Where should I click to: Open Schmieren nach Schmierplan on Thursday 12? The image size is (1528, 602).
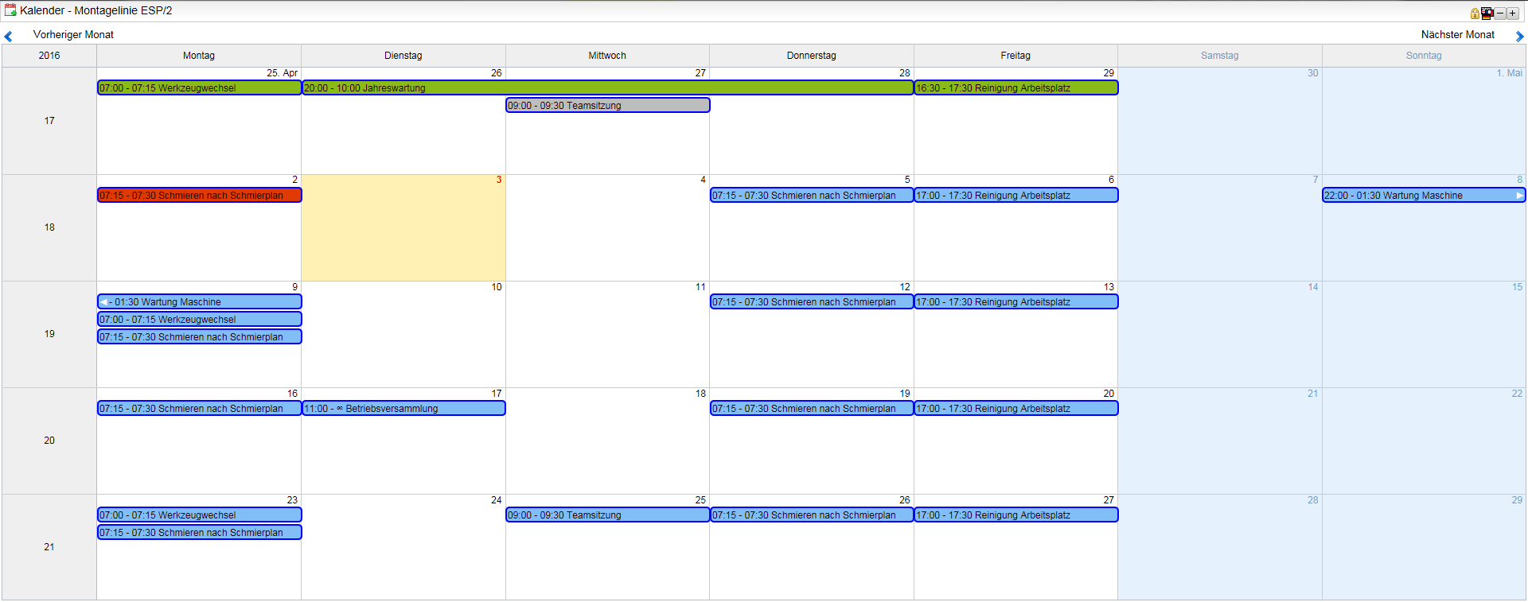(x=812, y=302)
